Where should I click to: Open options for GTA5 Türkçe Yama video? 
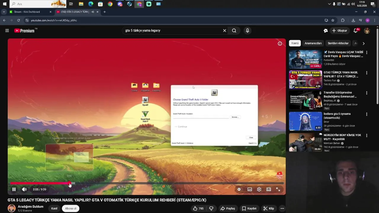[367, 73]
